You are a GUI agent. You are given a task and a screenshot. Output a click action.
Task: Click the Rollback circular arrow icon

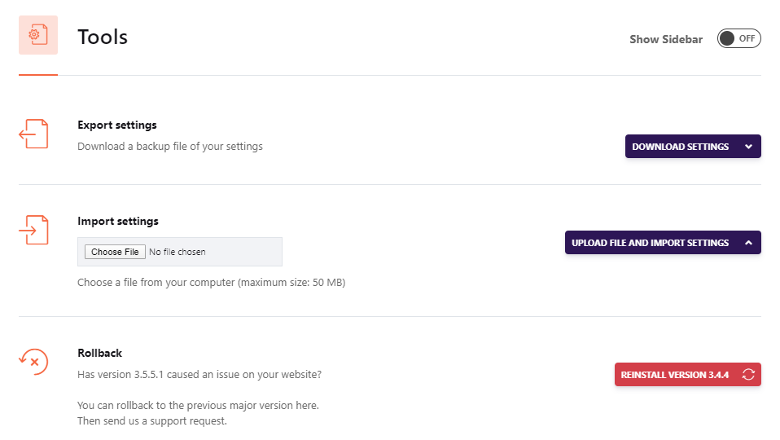tap(33, 360)
